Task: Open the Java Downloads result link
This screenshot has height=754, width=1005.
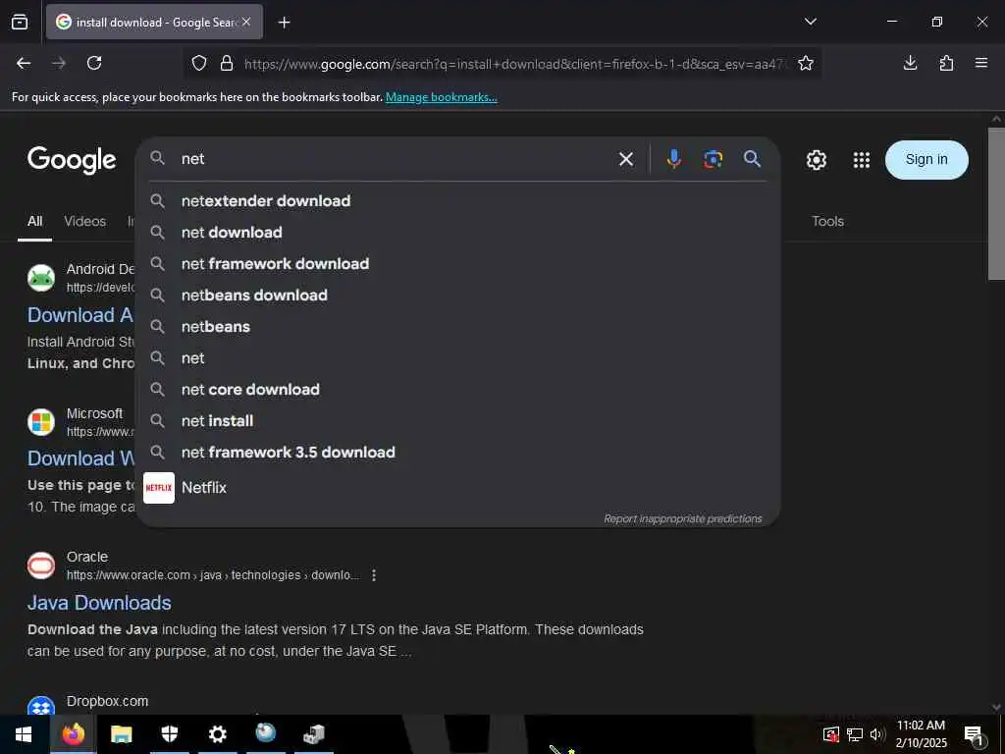Action: pos(99,603)
